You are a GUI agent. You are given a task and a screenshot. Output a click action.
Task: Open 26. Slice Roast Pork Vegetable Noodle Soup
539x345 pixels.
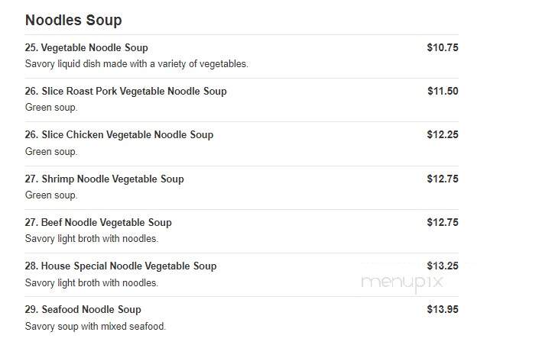click(126, 92)
